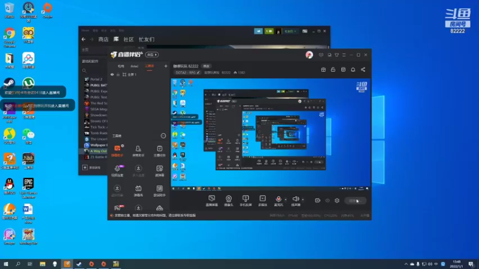The width and height of the screenshot is (479, 269).
Task: Edit the DOTA2 - RPG category
Action: 187,72
